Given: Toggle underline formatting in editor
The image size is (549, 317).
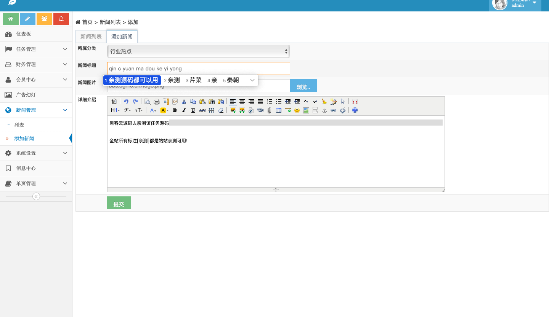Looking at the screenshot, I should [x=193, y=110].
